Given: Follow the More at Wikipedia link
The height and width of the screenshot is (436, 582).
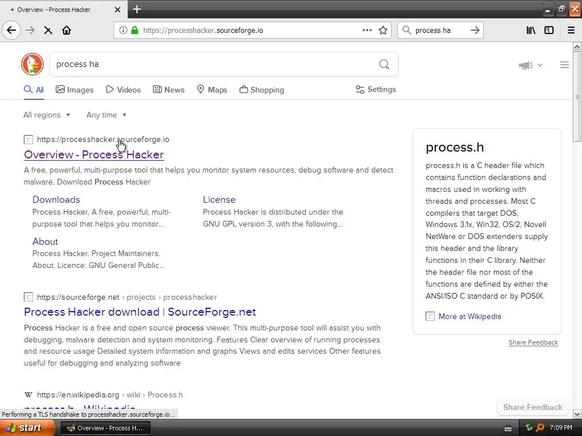Looking at the screenshot, I should click(x=469, y=316).
